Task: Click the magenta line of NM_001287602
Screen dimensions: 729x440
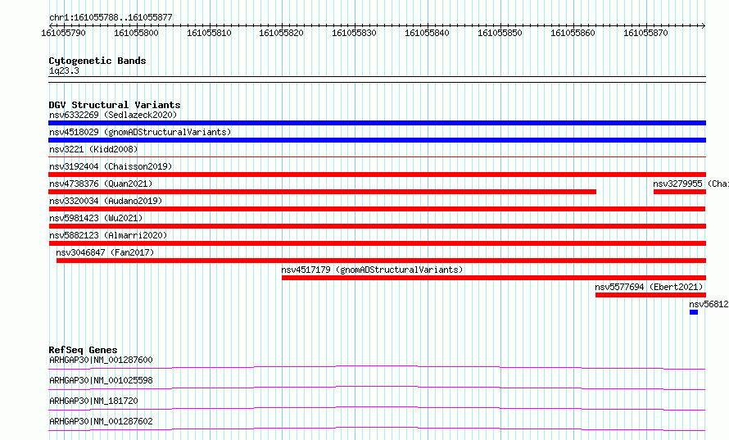Action: (x=377, y=429)
